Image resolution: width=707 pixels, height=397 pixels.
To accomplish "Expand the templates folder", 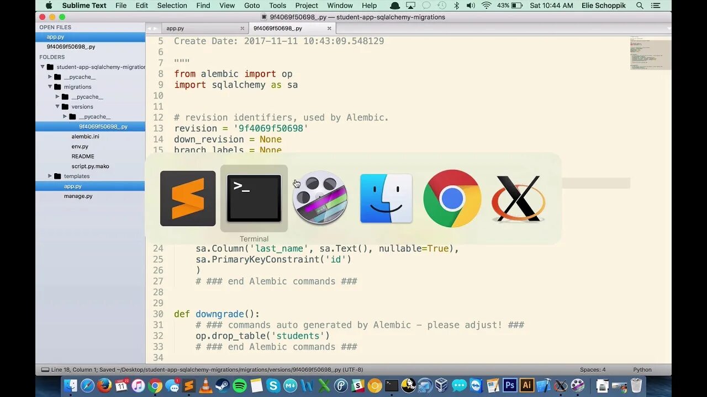I will pos(50,176).
